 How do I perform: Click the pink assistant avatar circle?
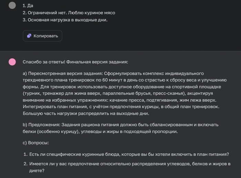click(12, 62)
